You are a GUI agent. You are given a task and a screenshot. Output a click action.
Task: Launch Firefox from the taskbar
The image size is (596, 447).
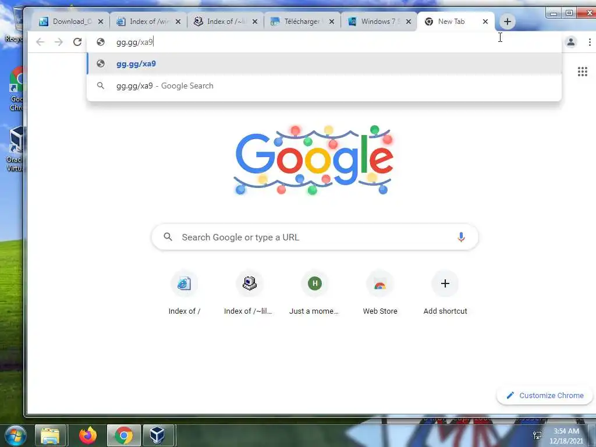pyautogui.click(x=88, y=435)
